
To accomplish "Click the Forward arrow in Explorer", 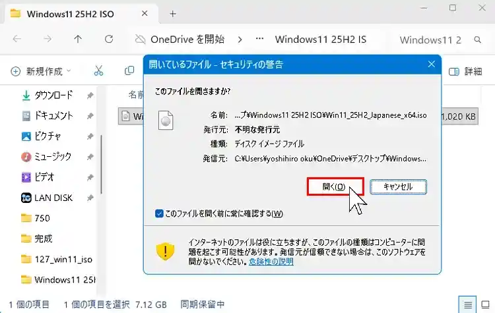I will (48, 39).
